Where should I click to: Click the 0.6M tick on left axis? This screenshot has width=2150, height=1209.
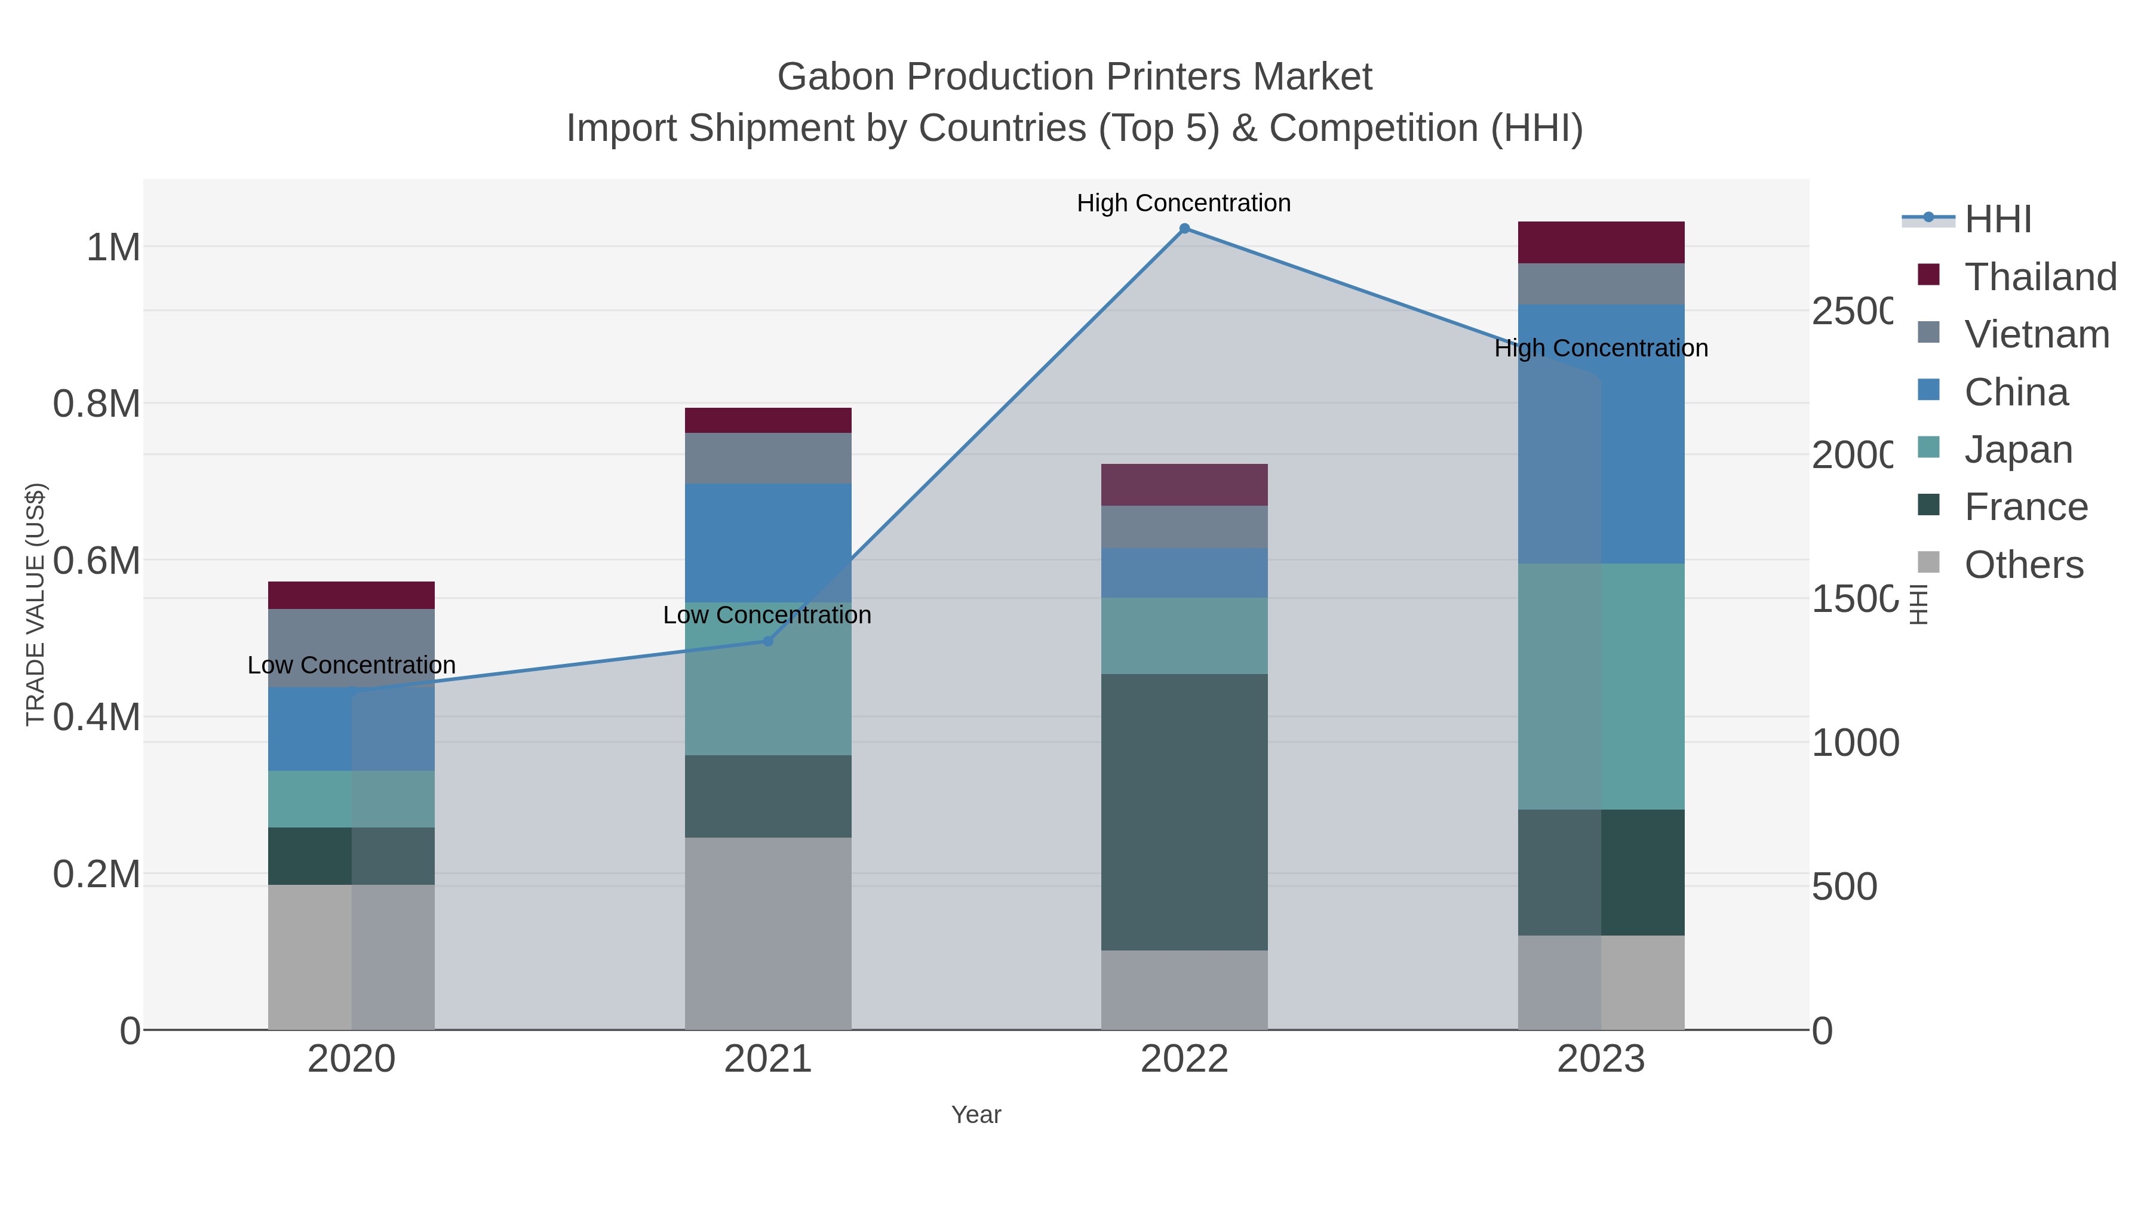coord(97,561)
